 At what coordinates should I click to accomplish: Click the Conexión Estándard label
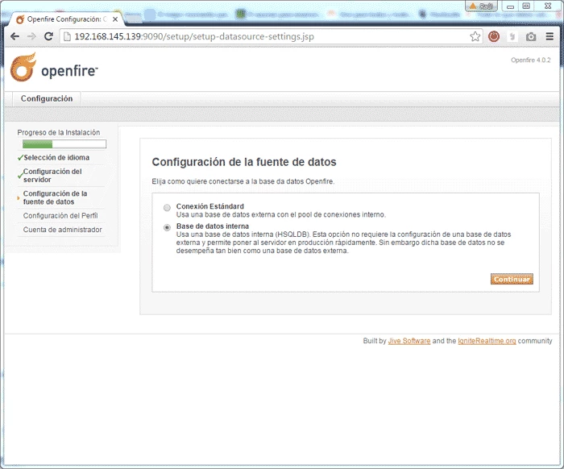click(x=210, y=206)
